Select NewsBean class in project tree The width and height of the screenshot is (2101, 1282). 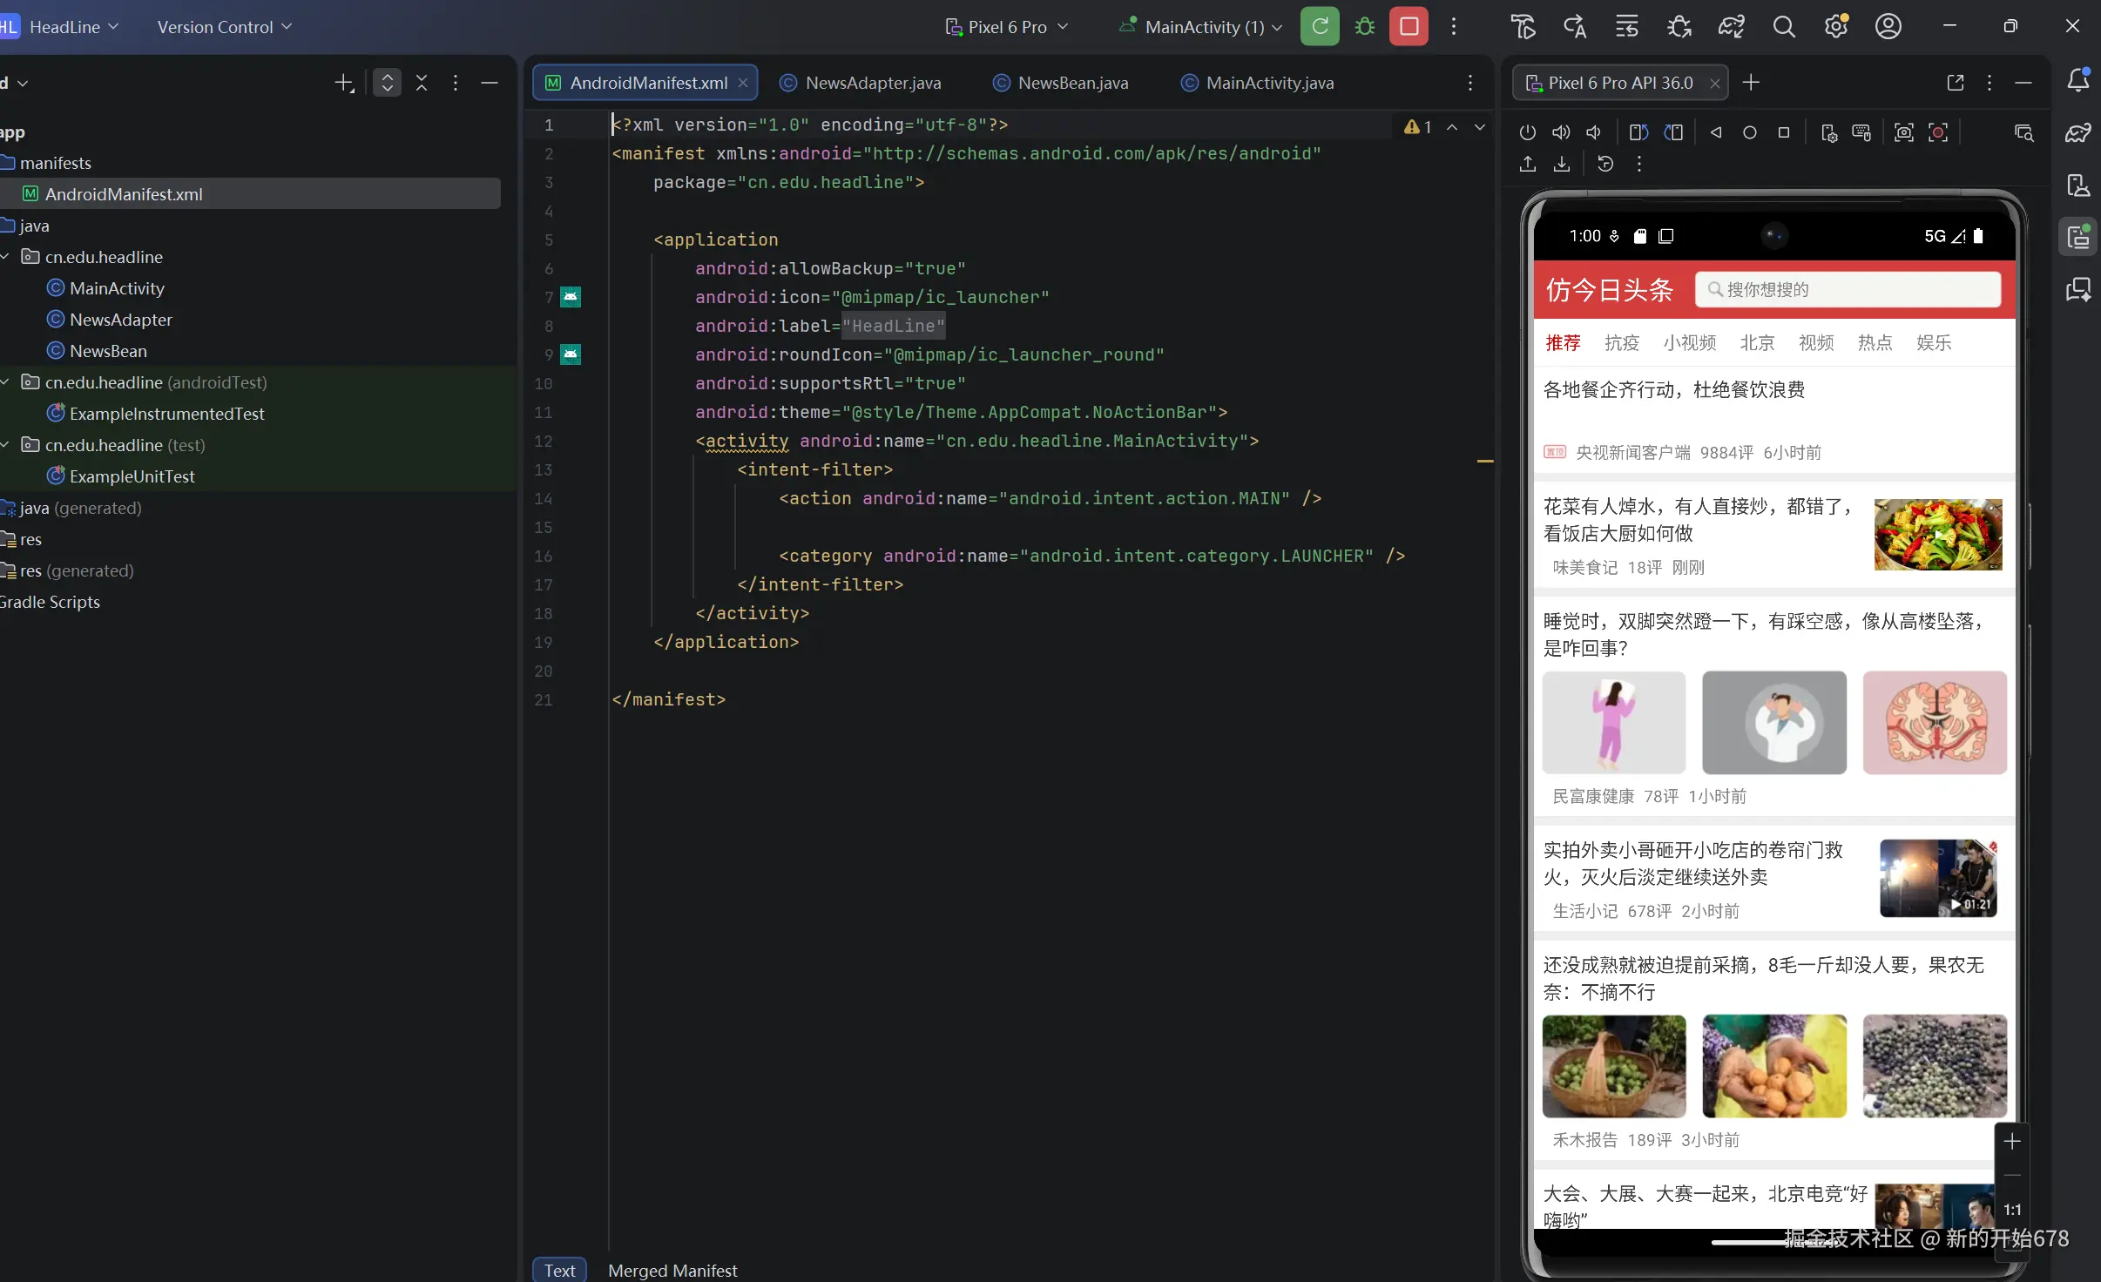coord(108,351)
